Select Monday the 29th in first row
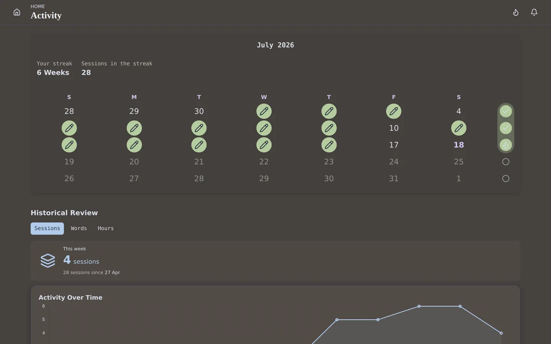This screenshot has height=344, width=551. pos(134,111)
